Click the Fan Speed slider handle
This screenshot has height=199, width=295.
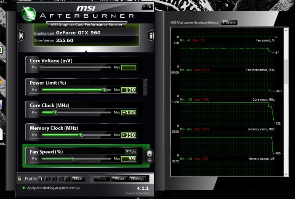tap(73, 158)
